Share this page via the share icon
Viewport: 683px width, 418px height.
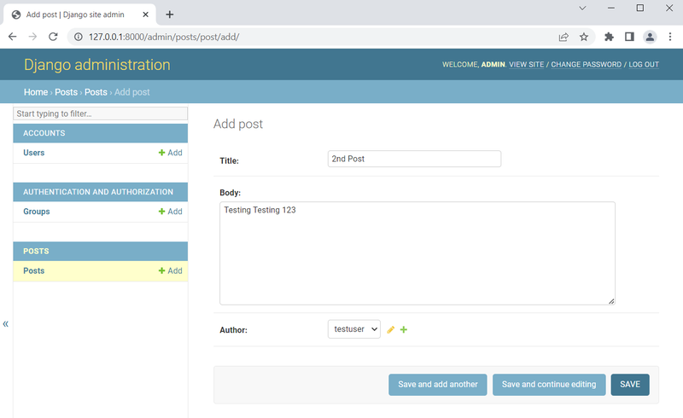563,37
